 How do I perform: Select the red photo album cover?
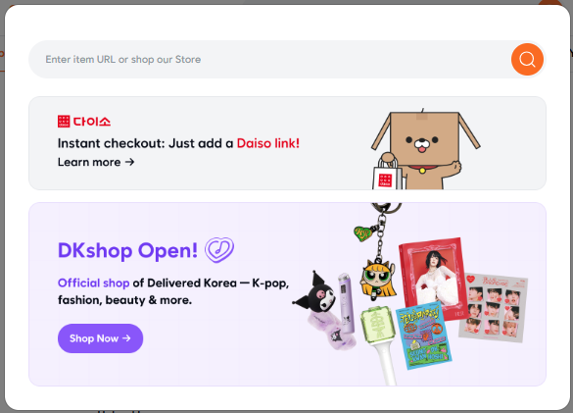click(432, 278)
